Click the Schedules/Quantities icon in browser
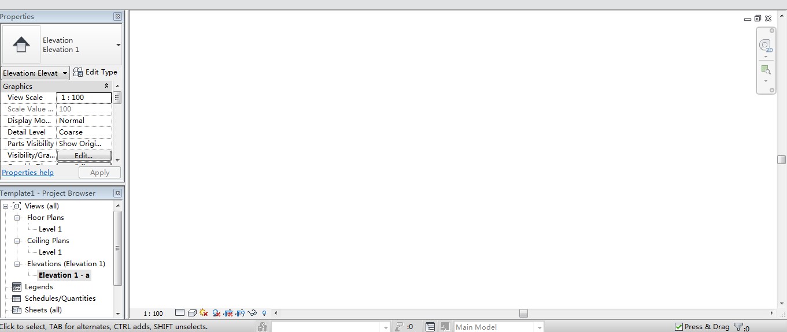 (x=17, y=299)
